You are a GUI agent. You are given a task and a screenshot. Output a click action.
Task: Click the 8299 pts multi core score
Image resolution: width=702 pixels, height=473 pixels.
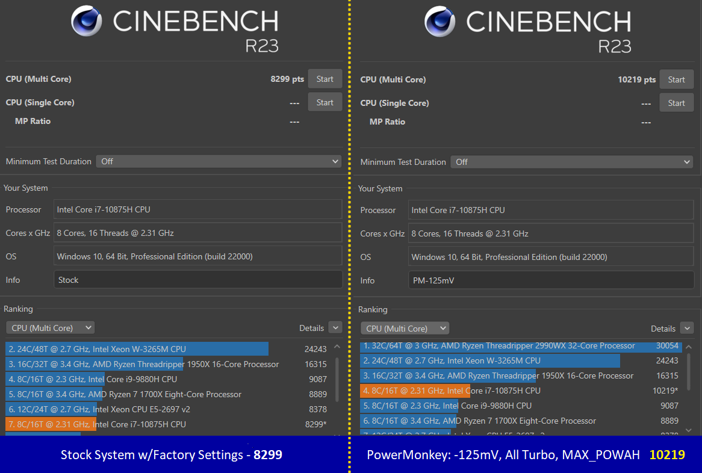[287, 79]
